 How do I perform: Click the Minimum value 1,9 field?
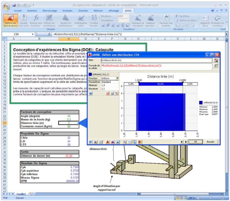[x=110, y=85]
